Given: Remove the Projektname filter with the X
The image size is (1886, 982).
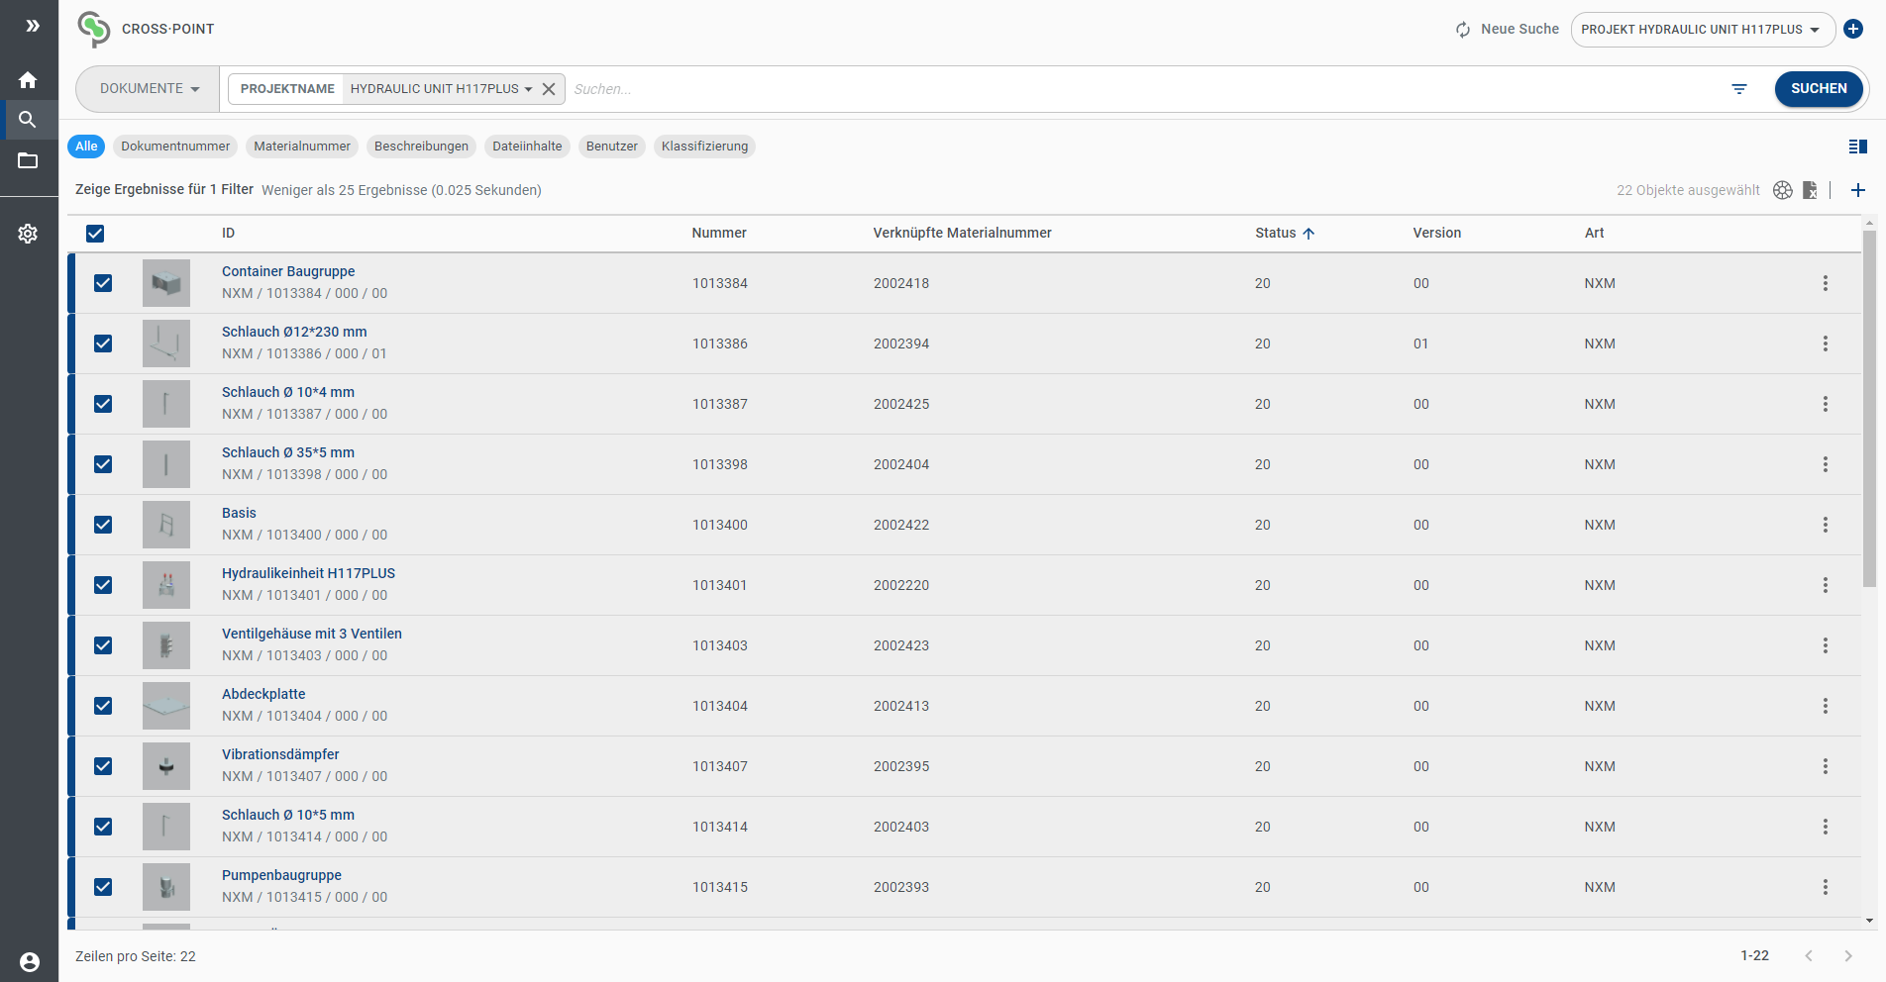Looking at the screenshot, I should point(549,89).
